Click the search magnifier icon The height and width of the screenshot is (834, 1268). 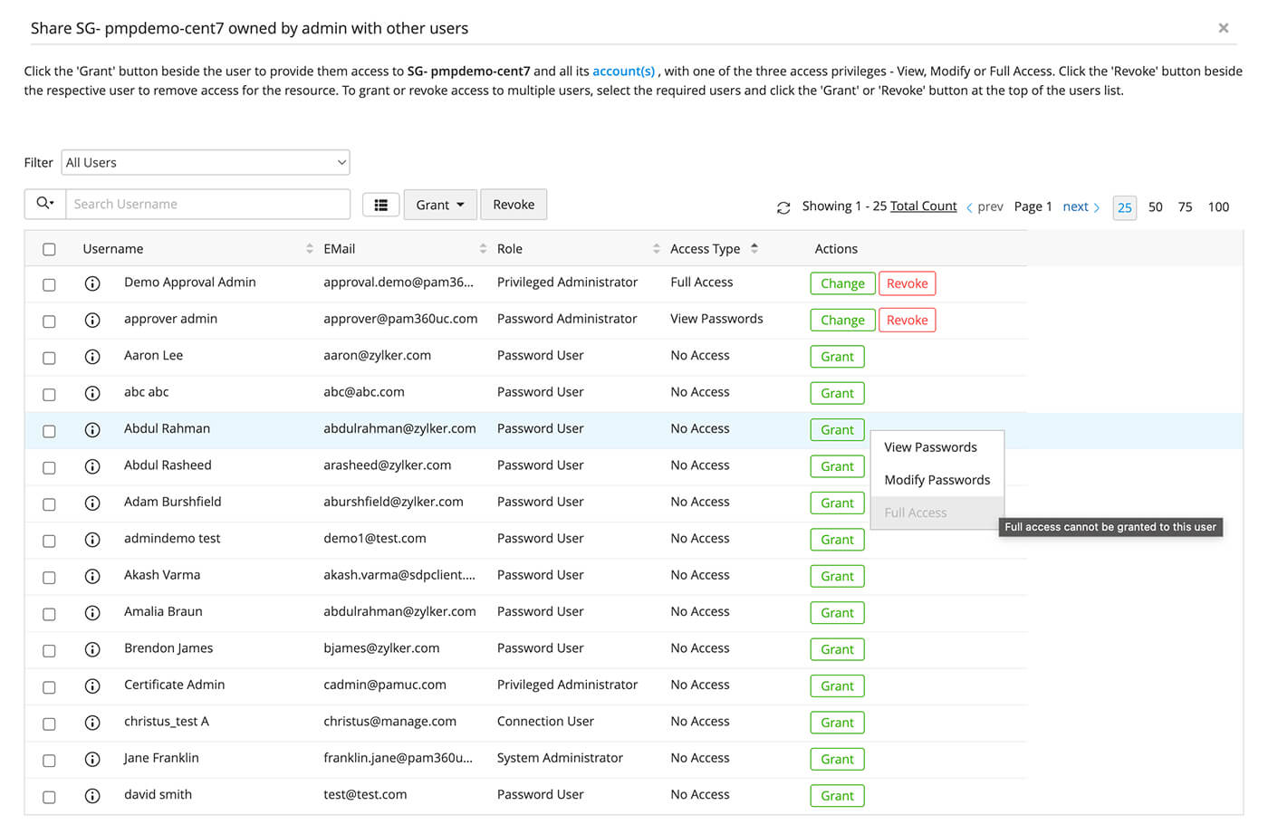44,204
